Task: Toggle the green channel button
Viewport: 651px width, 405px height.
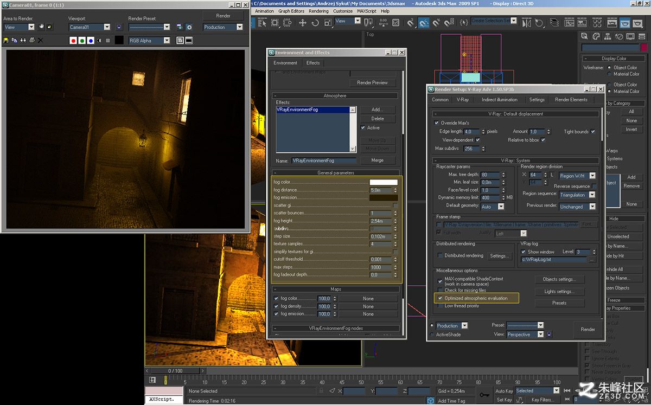Action: click(82, 40)
